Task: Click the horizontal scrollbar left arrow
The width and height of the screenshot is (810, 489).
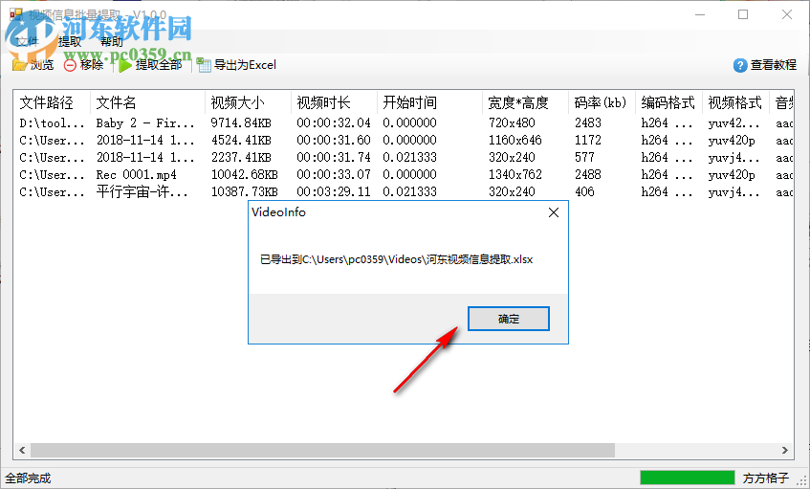Action: [22, 450]
